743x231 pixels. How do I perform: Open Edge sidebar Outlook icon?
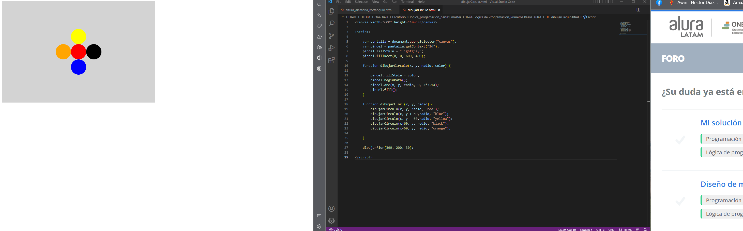(319, 69)
